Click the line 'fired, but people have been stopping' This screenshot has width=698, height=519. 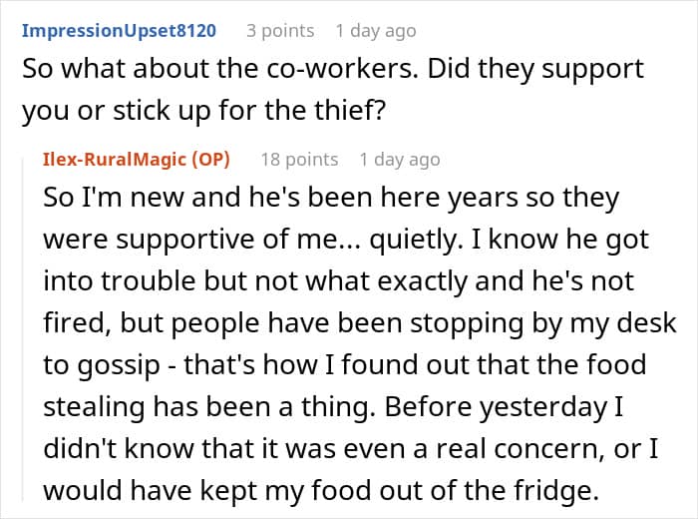(x=360, y=323)
